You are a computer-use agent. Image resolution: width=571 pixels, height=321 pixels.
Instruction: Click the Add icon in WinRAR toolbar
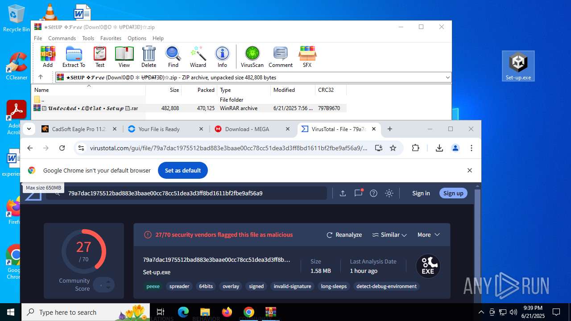pos(48,57)
